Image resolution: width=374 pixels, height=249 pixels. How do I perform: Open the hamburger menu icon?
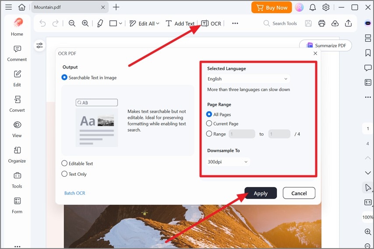pyautogui.click(x=9, y=7)
